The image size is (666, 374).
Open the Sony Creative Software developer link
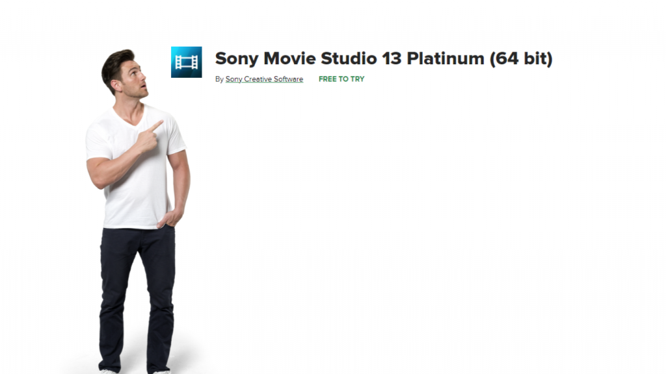pyautogui.click(x=264, y=79)
